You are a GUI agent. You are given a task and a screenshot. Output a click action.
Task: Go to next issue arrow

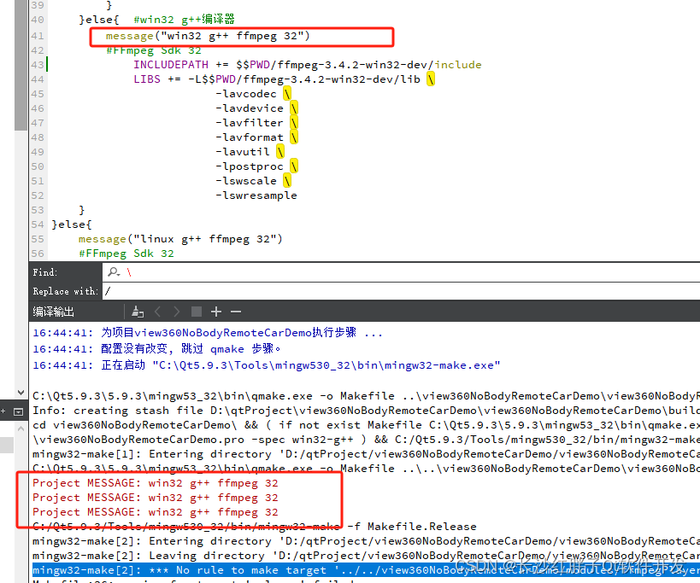[x=176, y=312]
